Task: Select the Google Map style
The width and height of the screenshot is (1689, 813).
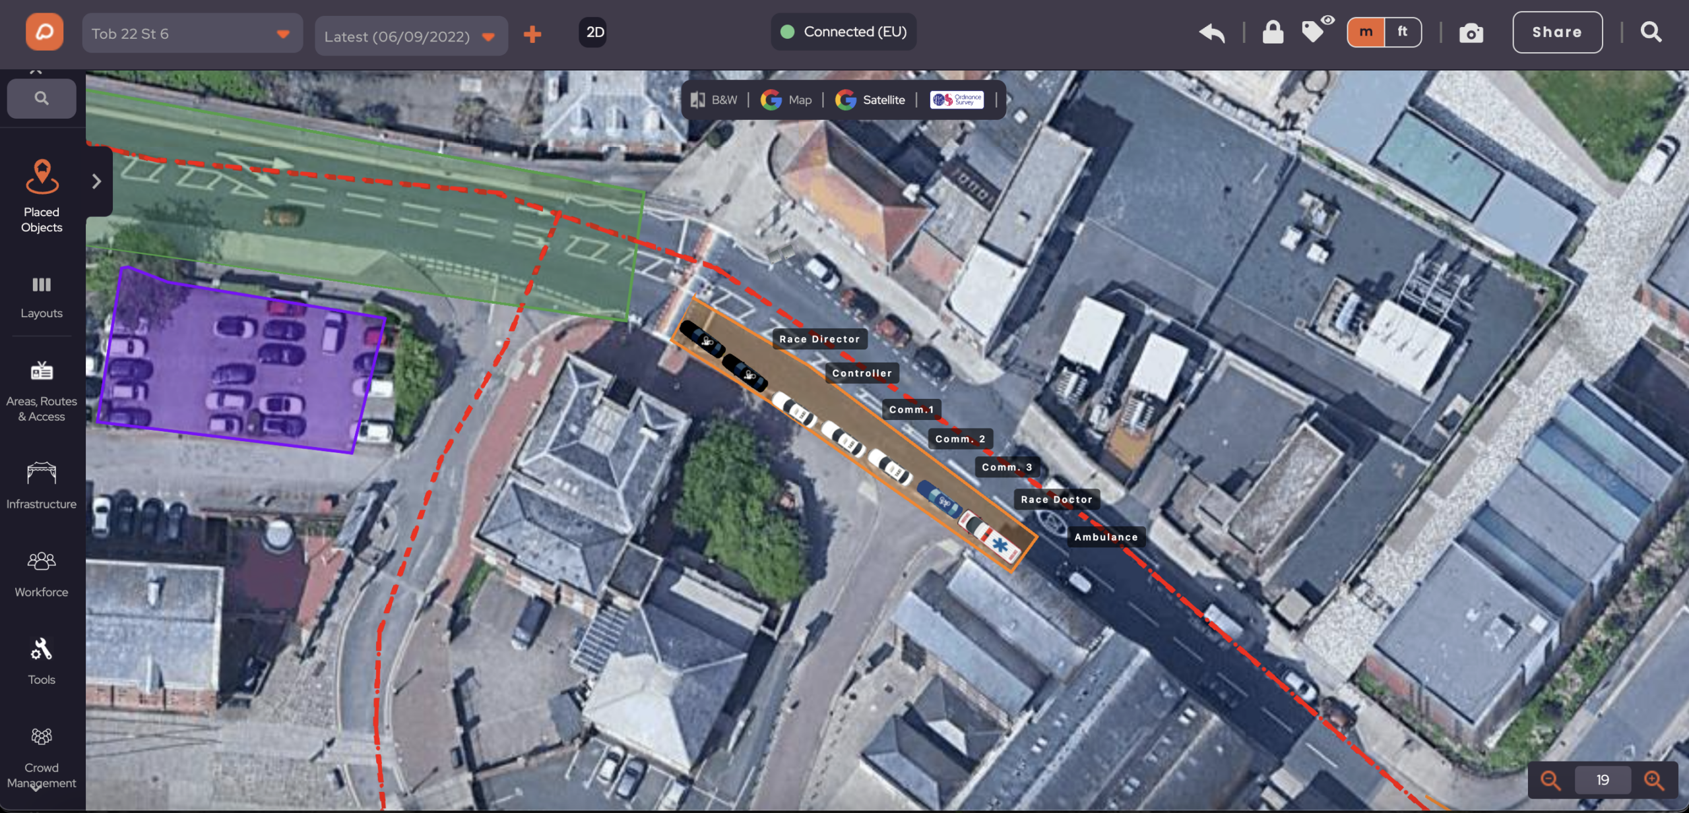Action: (786, 100)
